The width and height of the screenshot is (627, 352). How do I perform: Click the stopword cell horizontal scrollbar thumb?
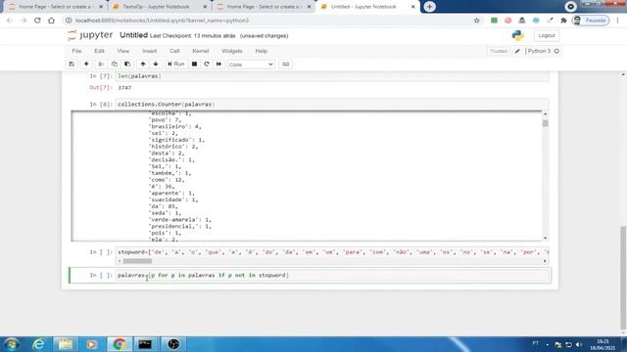pyautogui.click(x=137, y=261)
